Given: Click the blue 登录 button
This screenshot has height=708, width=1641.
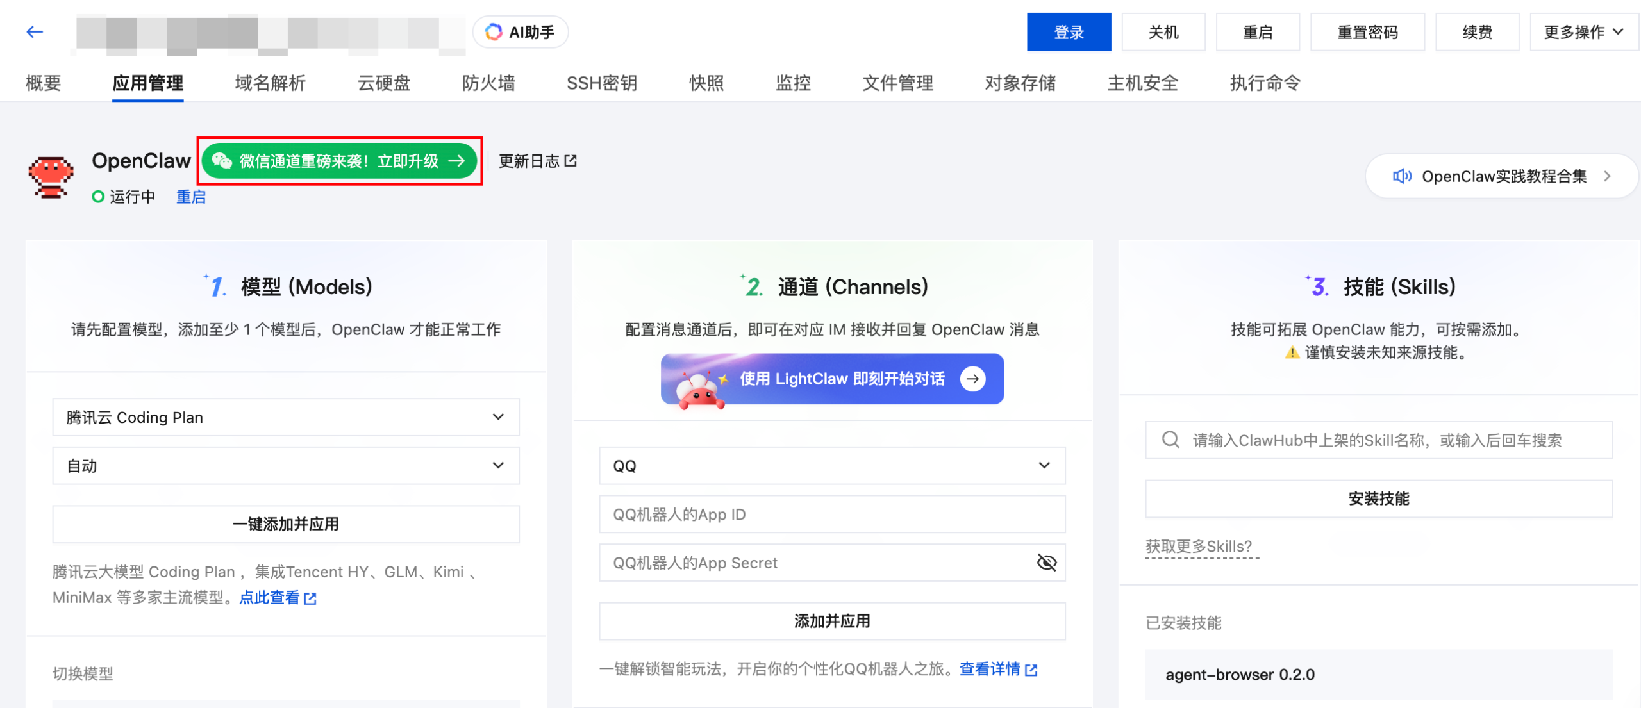Looking at the screenshot, I should tap(1069, 32).
